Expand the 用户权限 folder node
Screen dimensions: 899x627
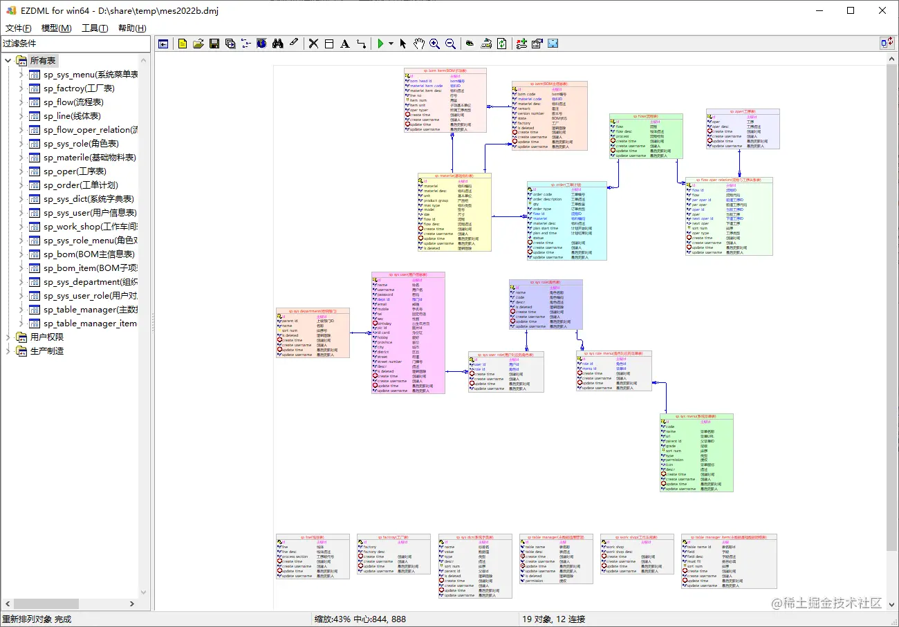tap(9, 337)
